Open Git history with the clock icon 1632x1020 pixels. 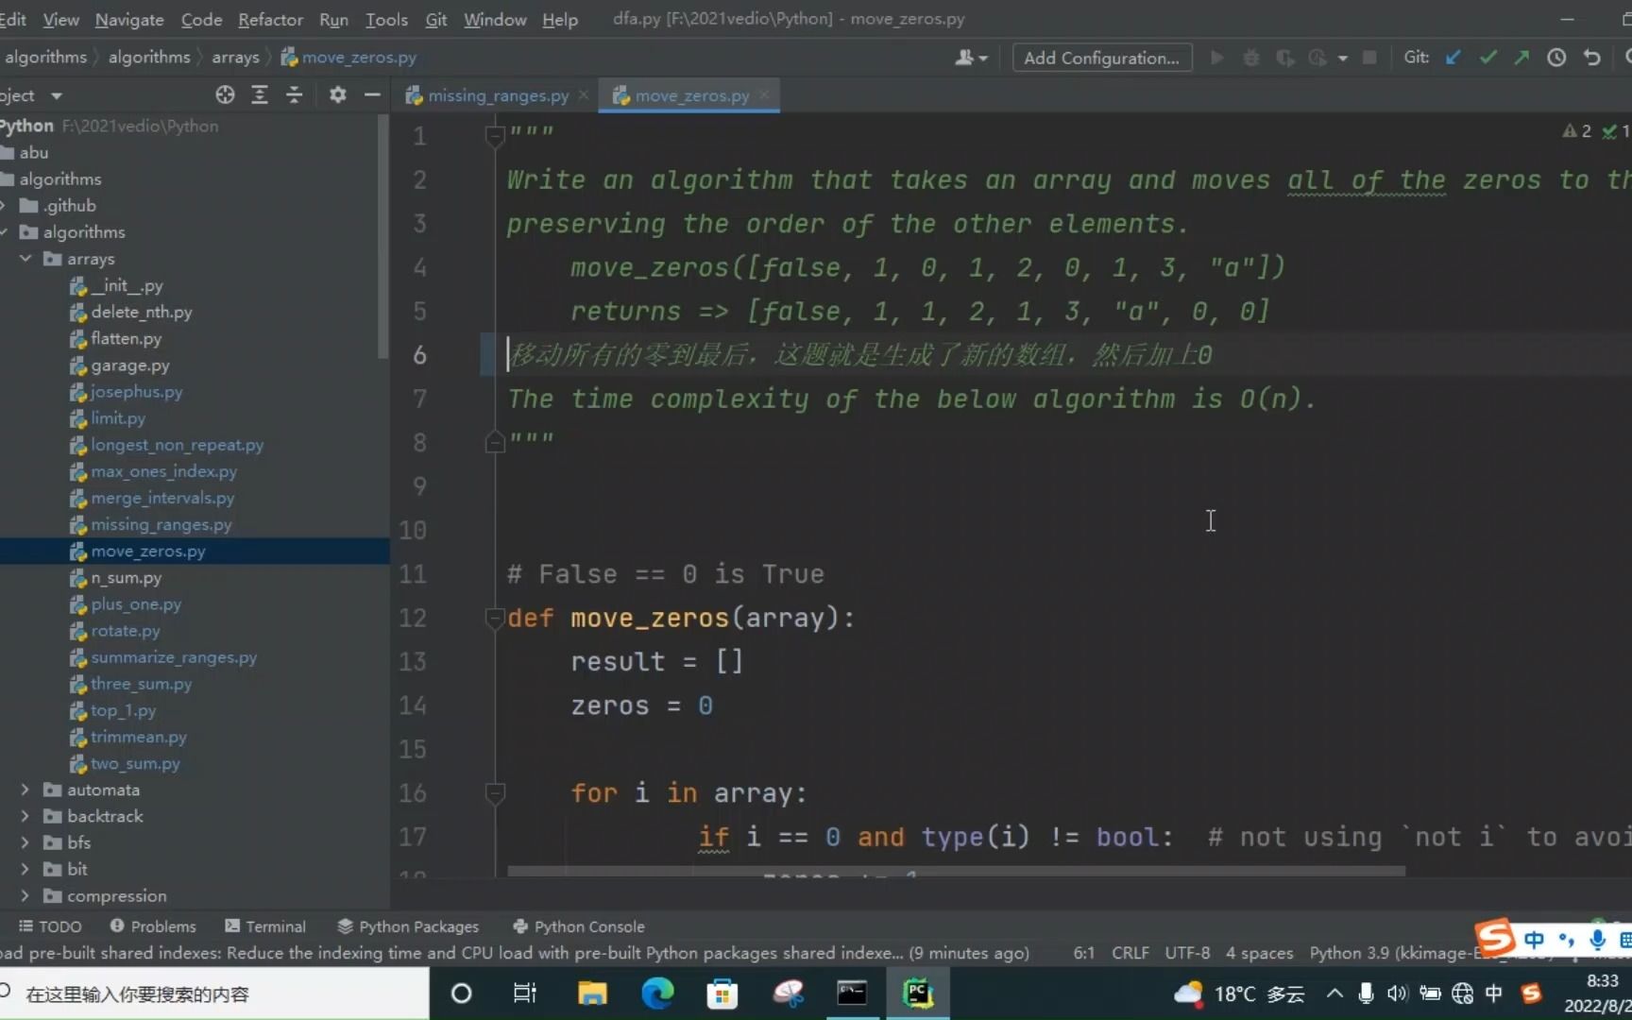[x=1555, y=58]
